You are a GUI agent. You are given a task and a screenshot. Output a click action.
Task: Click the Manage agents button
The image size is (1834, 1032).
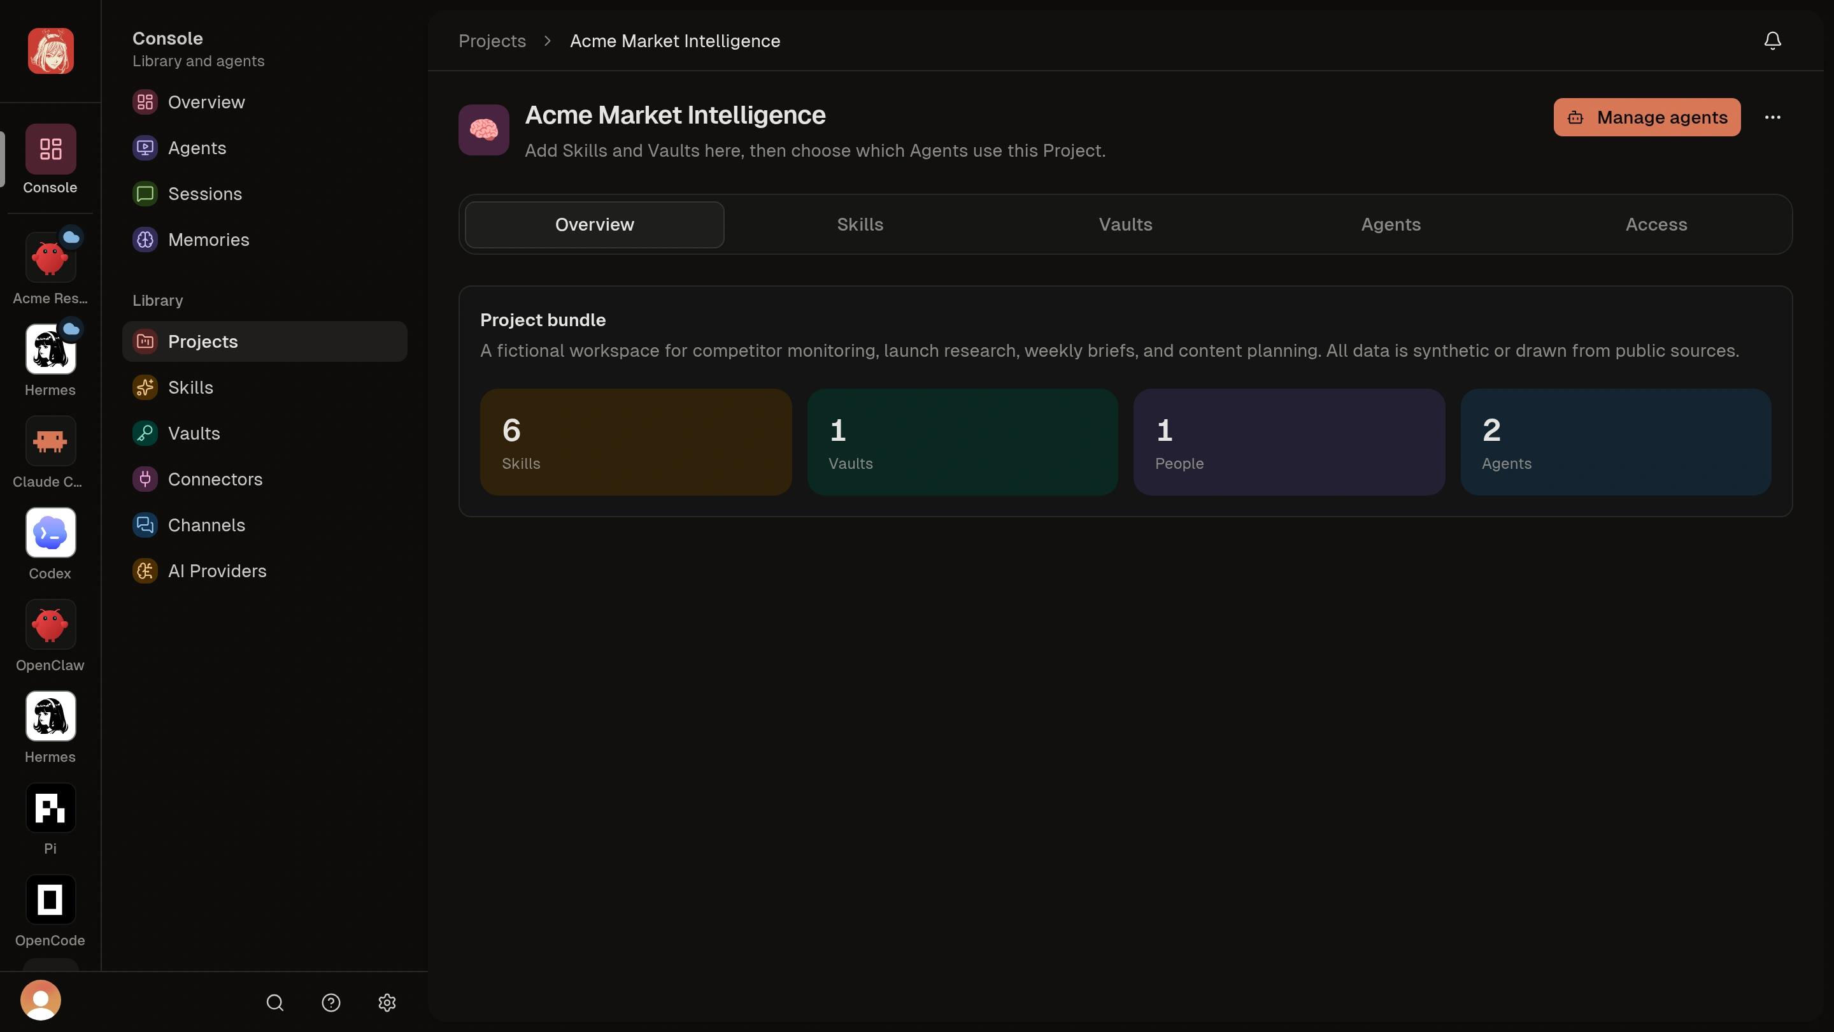tap(1647, 117)
